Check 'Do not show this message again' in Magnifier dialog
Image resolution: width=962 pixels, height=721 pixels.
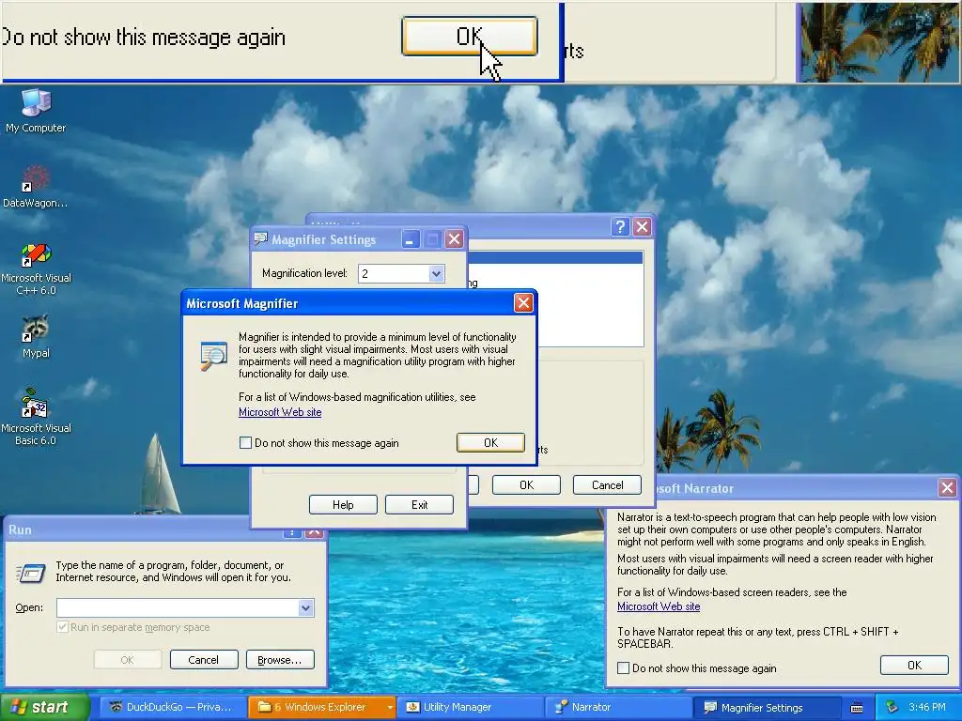[245, 443]
